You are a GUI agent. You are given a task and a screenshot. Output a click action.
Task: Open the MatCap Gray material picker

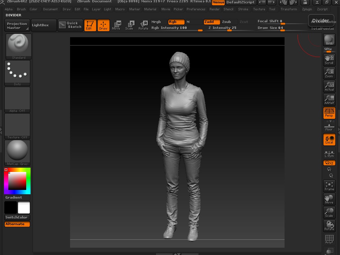click(17, 152)
